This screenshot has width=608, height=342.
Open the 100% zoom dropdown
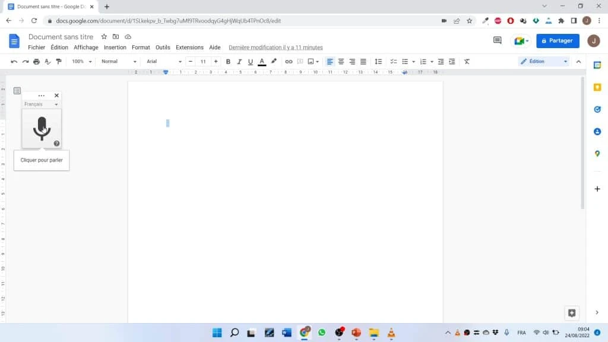[82, 62]
